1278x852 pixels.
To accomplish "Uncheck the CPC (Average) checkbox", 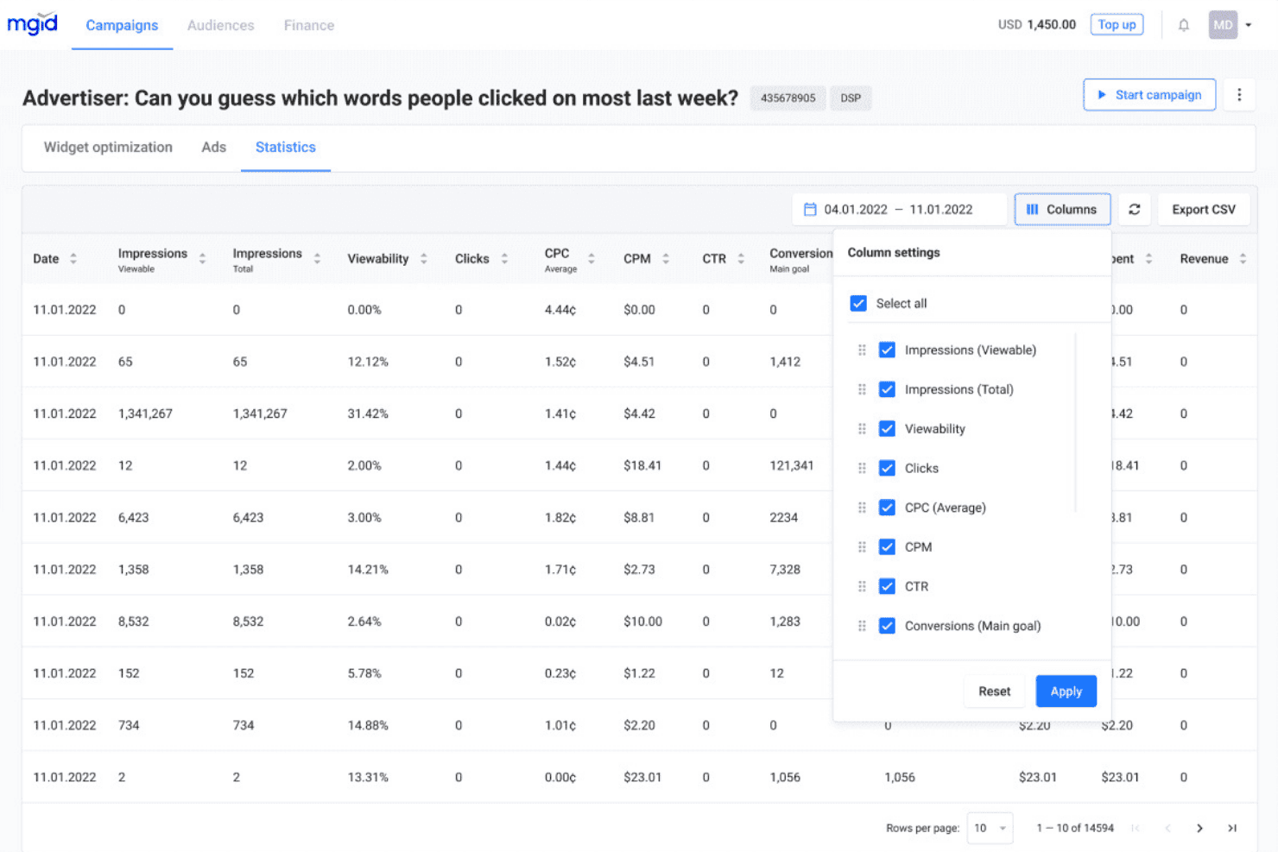I will pos(887,508).
